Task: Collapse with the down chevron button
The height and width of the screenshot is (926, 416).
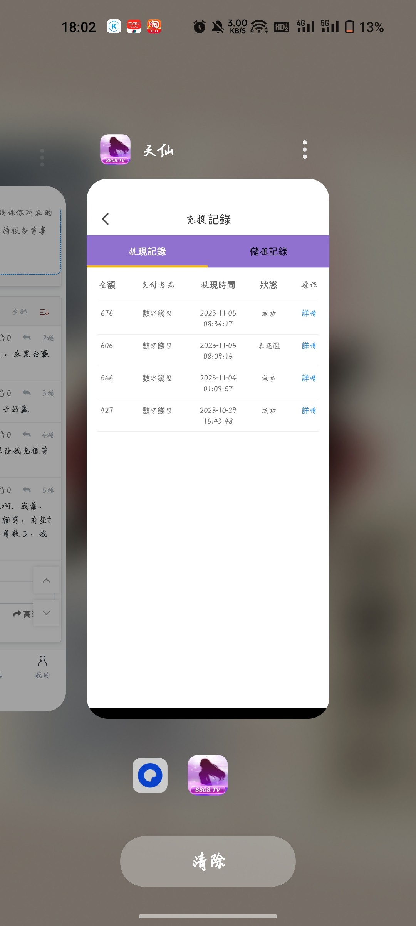Action: (46, 613)
